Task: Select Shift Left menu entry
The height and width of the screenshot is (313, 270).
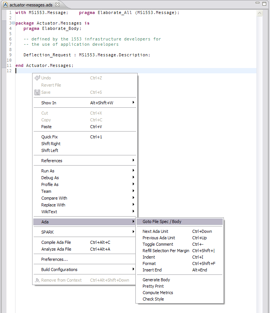Action: point(85,150)
